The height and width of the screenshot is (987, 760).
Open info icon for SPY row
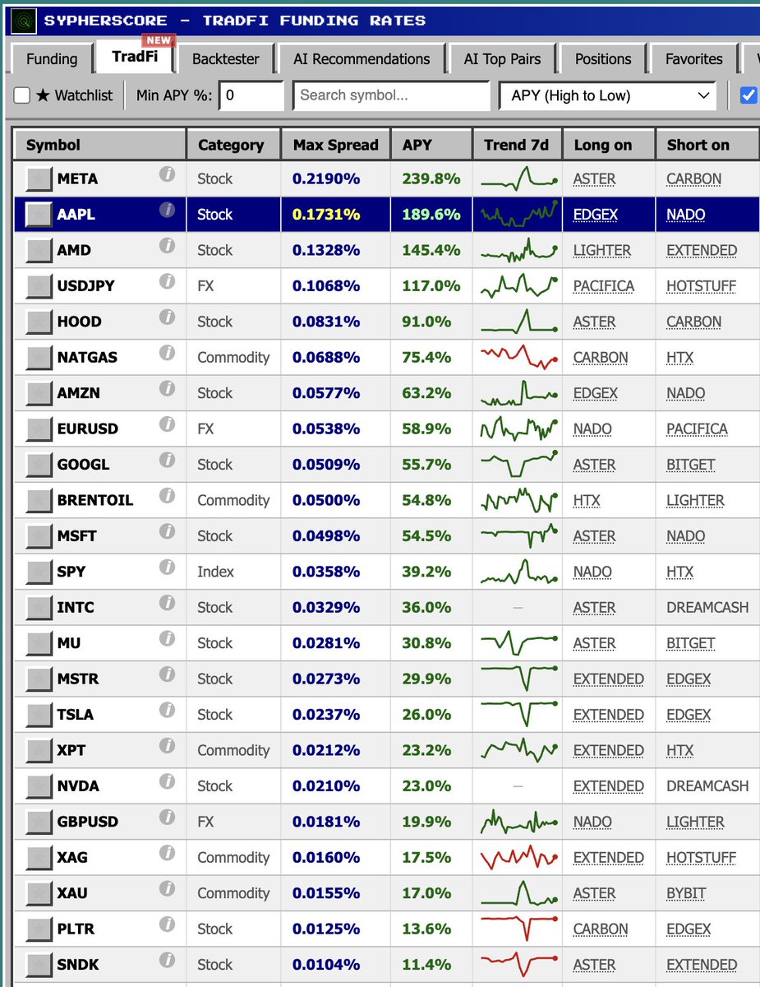pos(167,568)
